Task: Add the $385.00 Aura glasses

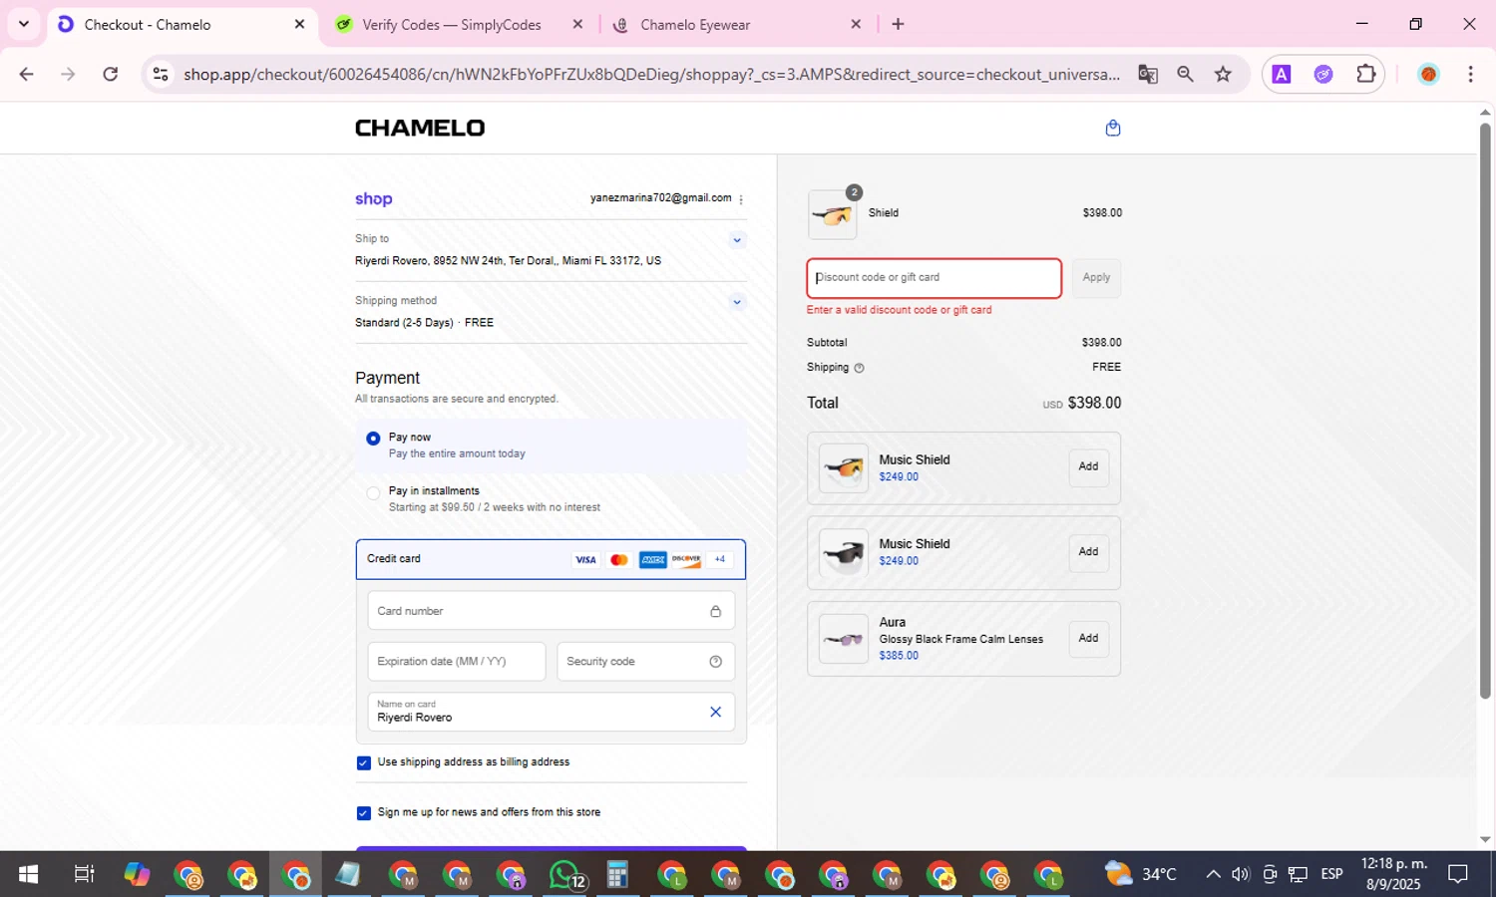Action: (x=1088, y=638)
